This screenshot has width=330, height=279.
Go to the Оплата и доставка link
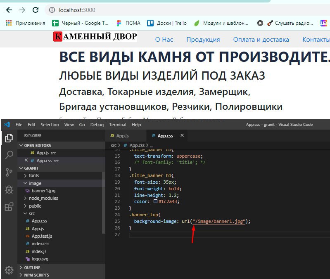click(x=261, y=40)
